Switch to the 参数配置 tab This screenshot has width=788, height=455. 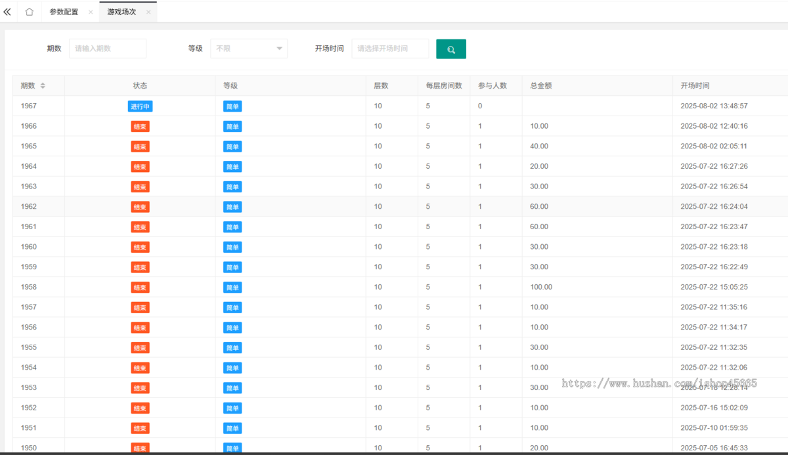[64, 12]
